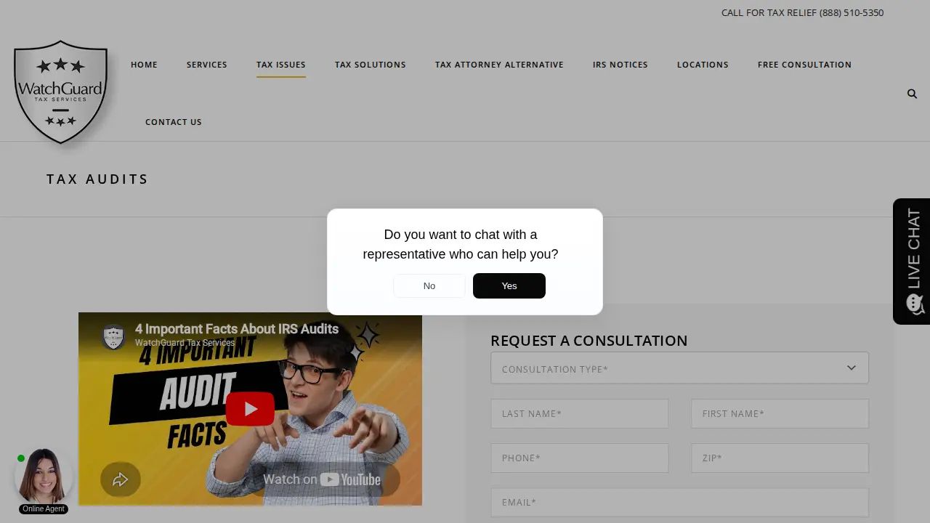Focus the Phone input field
The image size is (930, 523).
click(580, 458)
